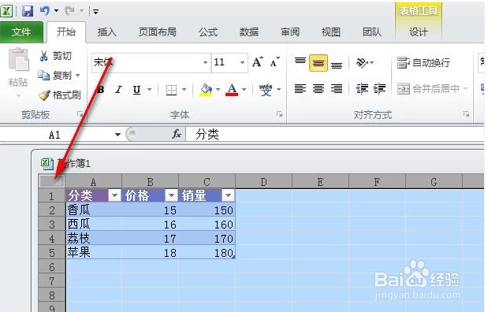Switch to the 页面布局 ribbon tab
This screenshot has height=312, width=488.
158,32
